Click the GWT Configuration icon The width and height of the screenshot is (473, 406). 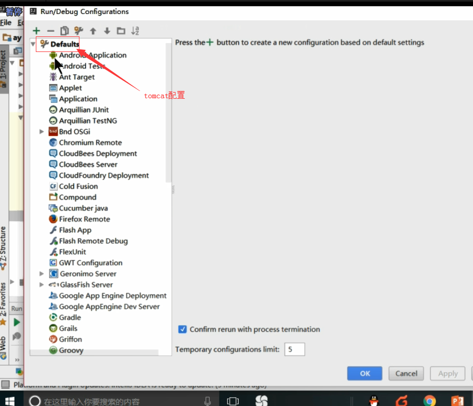tap(53, 263)
